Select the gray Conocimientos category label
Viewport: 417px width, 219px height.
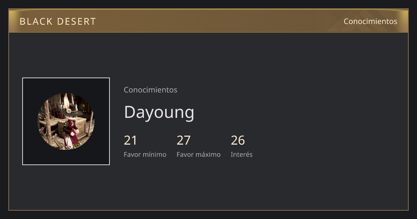(x=150, y=90)
